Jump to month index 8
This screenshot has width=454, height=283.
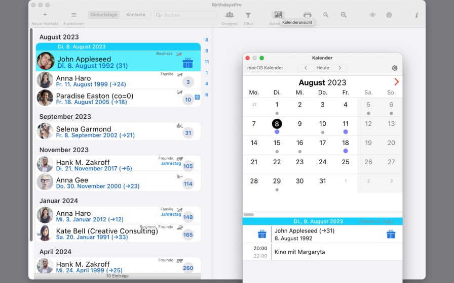207,40
